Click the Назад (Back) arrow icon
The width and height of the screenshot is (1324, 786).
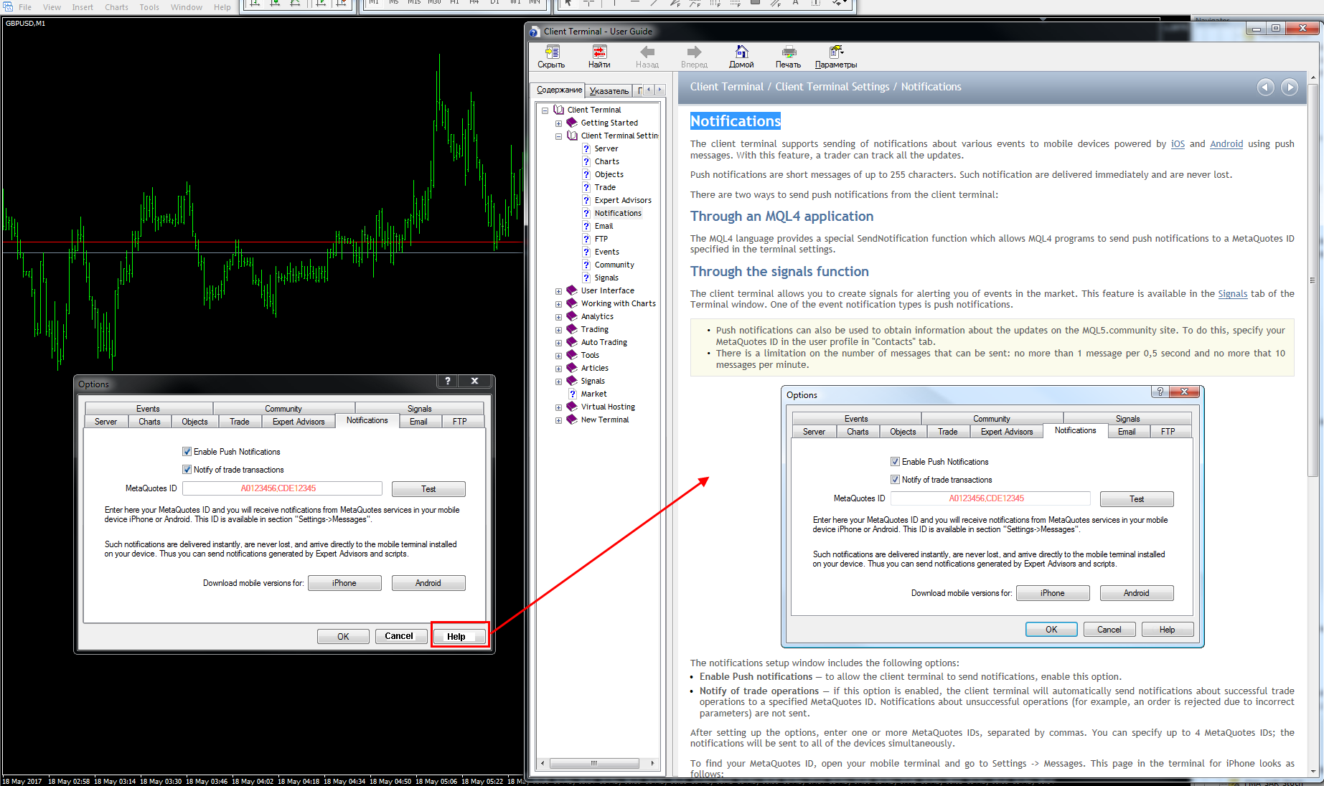[x=647, y=52]
